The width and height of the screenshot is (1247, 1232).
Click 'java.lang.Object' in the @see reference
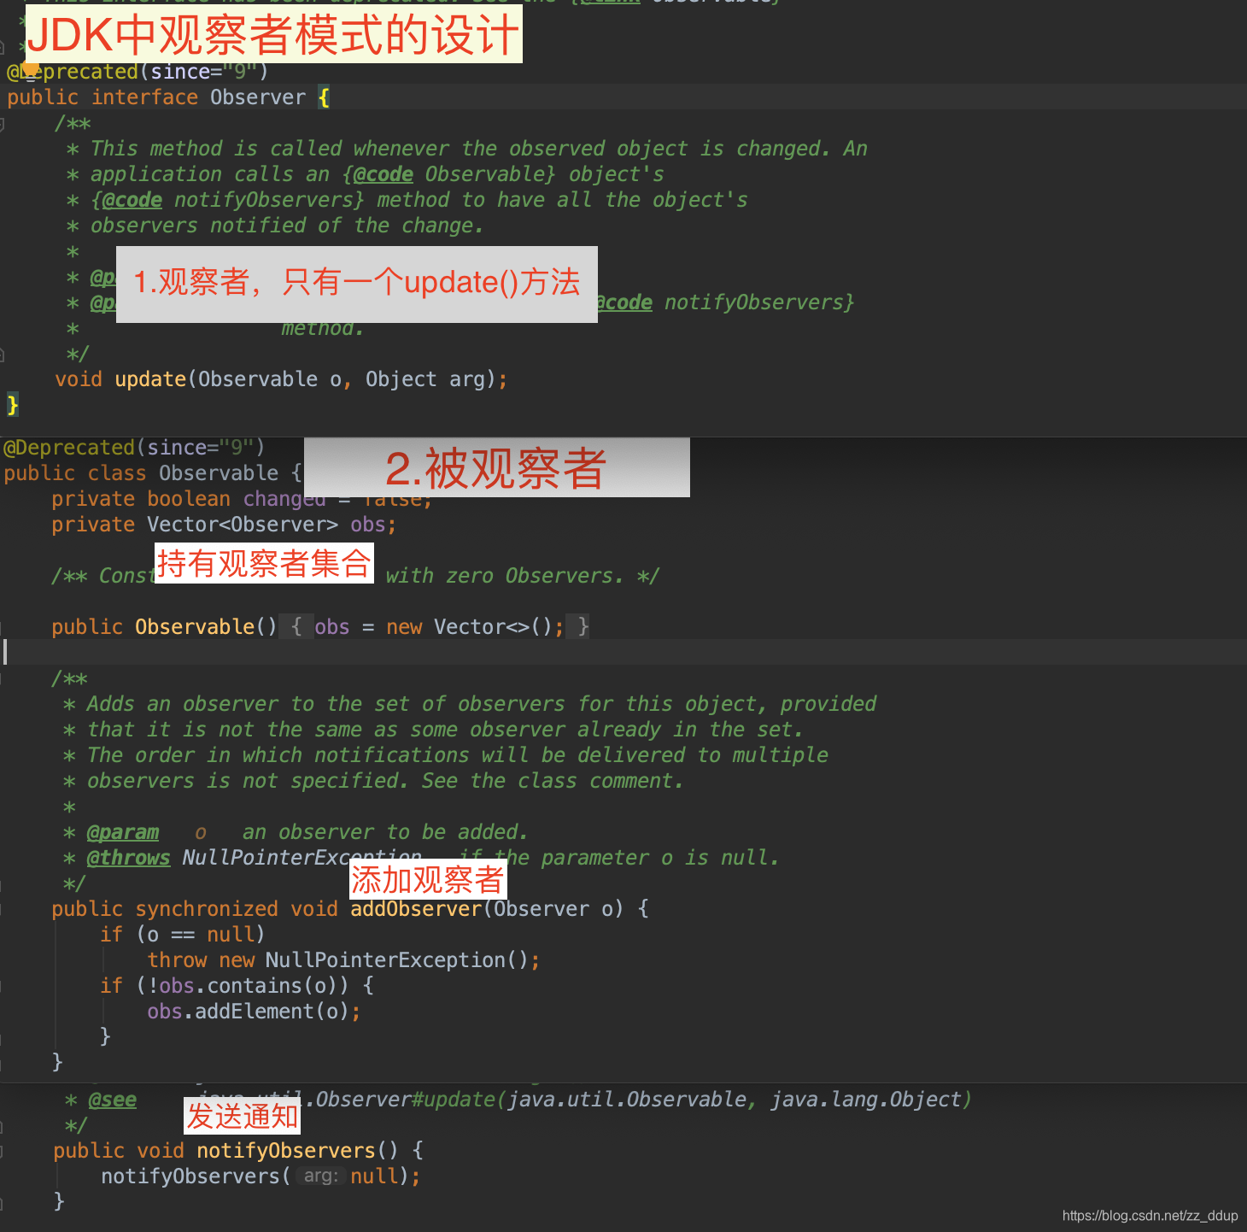(866, 1100)
